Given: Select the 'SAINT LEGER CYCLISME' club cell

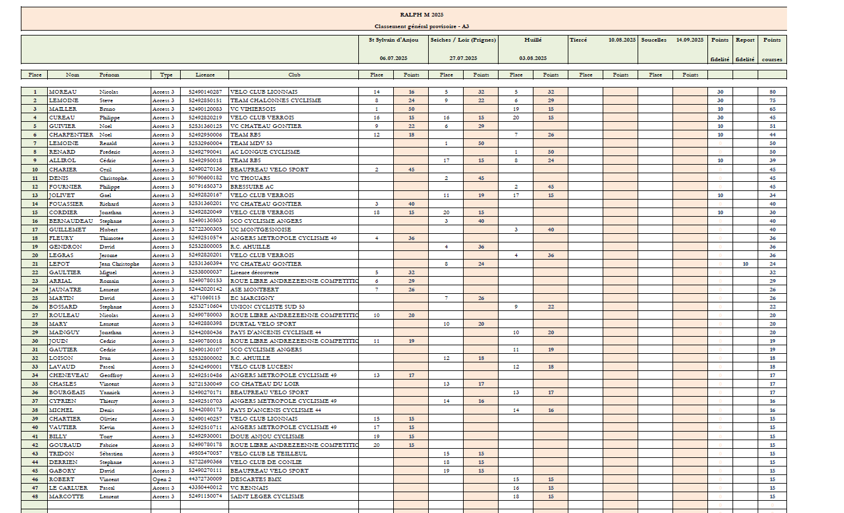Looking at the screenshot, I should (x=266, y=496).
